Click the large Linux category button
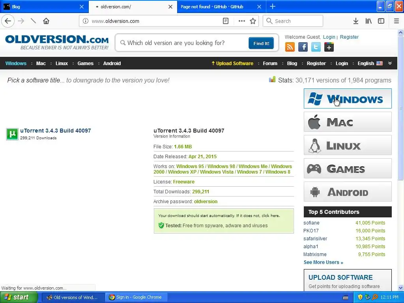404x303 pixels. click(x=348, y=145)
